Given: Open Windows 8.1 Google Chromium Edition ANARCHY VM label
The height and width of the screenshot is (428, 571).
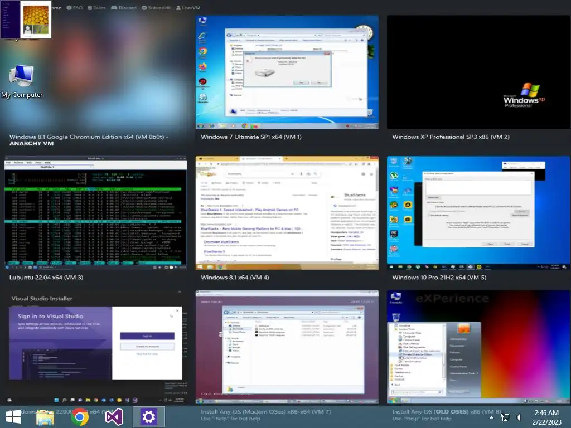Looking at the screenshot, I should (89, 140).
